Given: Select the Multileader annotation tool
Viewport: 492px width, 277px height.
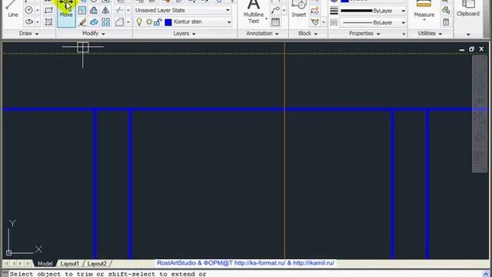Looking at the screenshot, I should (x=275, y=10).
